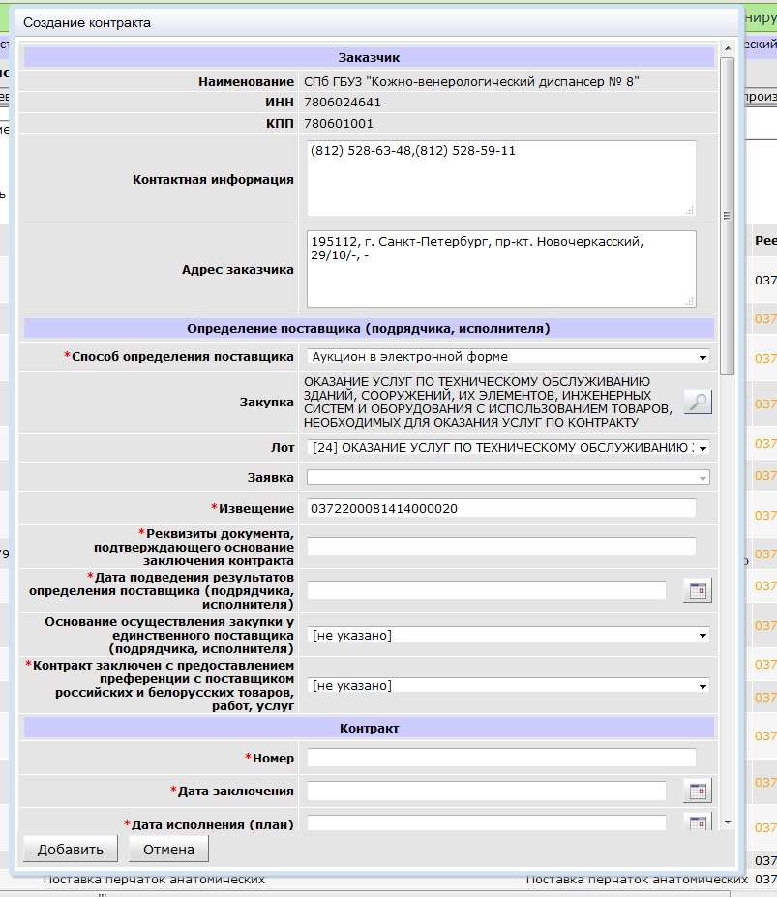Click into the Извещение number field
This screenshot has width=777, height=897.
coord(501,508)
